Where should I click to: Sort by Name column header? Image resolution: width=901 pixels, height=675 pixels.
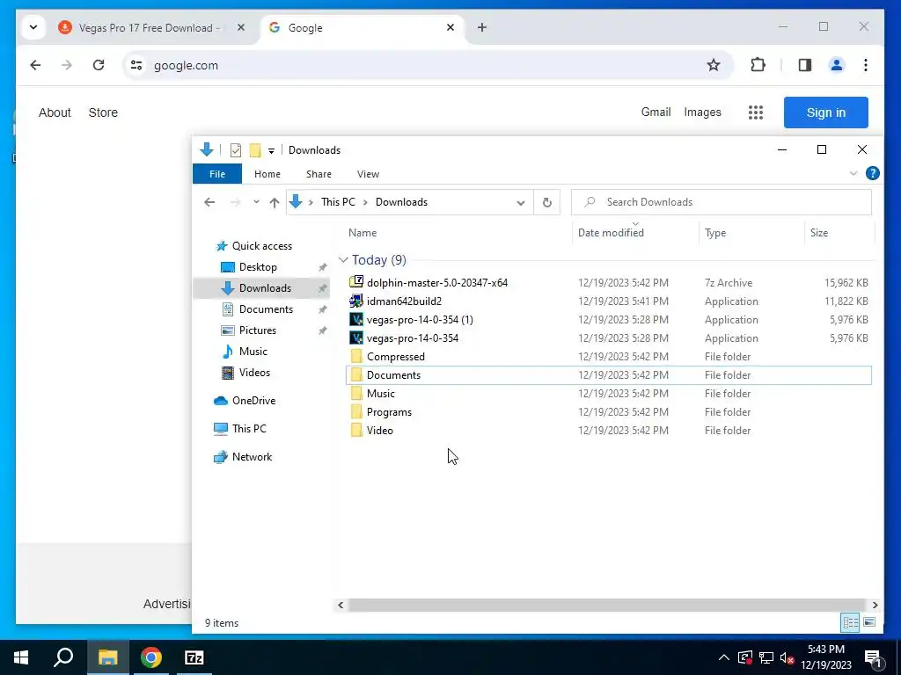click(362, 232)
